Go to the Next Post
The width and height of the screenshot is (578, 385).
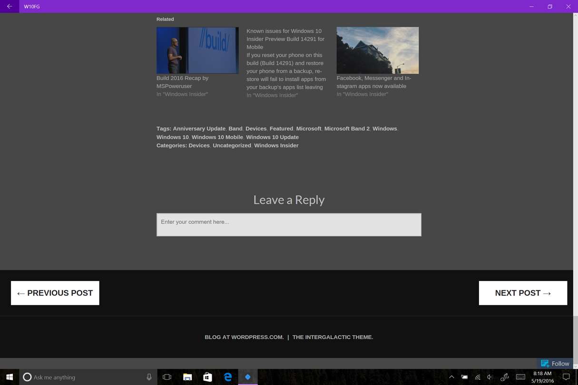[x=523, y=293]
